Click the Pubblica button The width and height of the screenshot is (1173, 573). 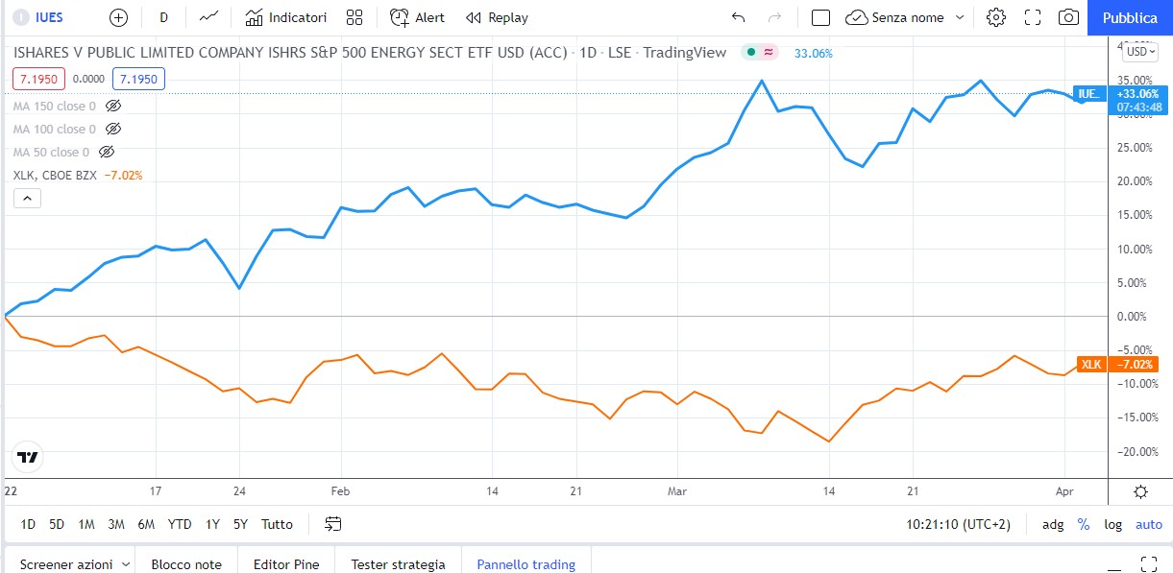(1130, 17)
